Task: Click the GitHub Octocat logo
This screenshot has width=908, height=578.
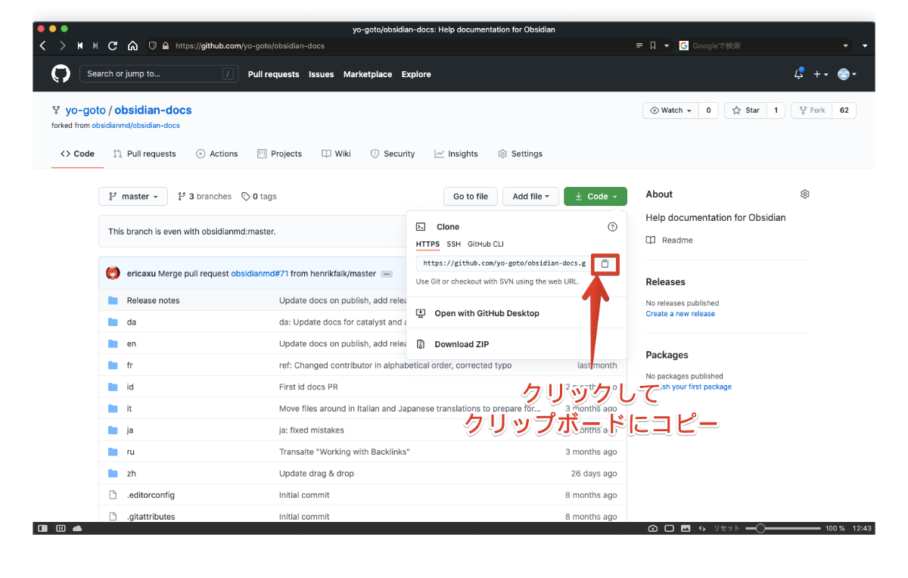Action: pos(61,74)
